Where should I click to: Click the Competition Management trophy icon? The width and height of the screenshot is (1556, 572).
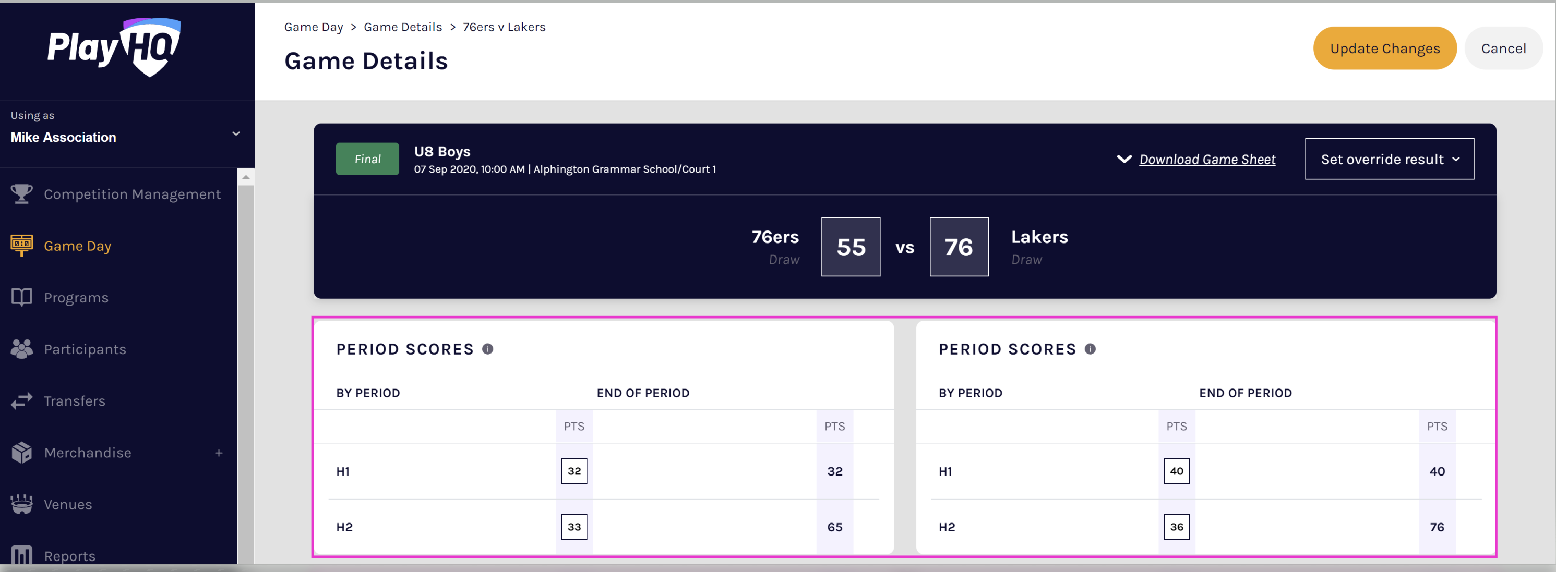(22, 193)
